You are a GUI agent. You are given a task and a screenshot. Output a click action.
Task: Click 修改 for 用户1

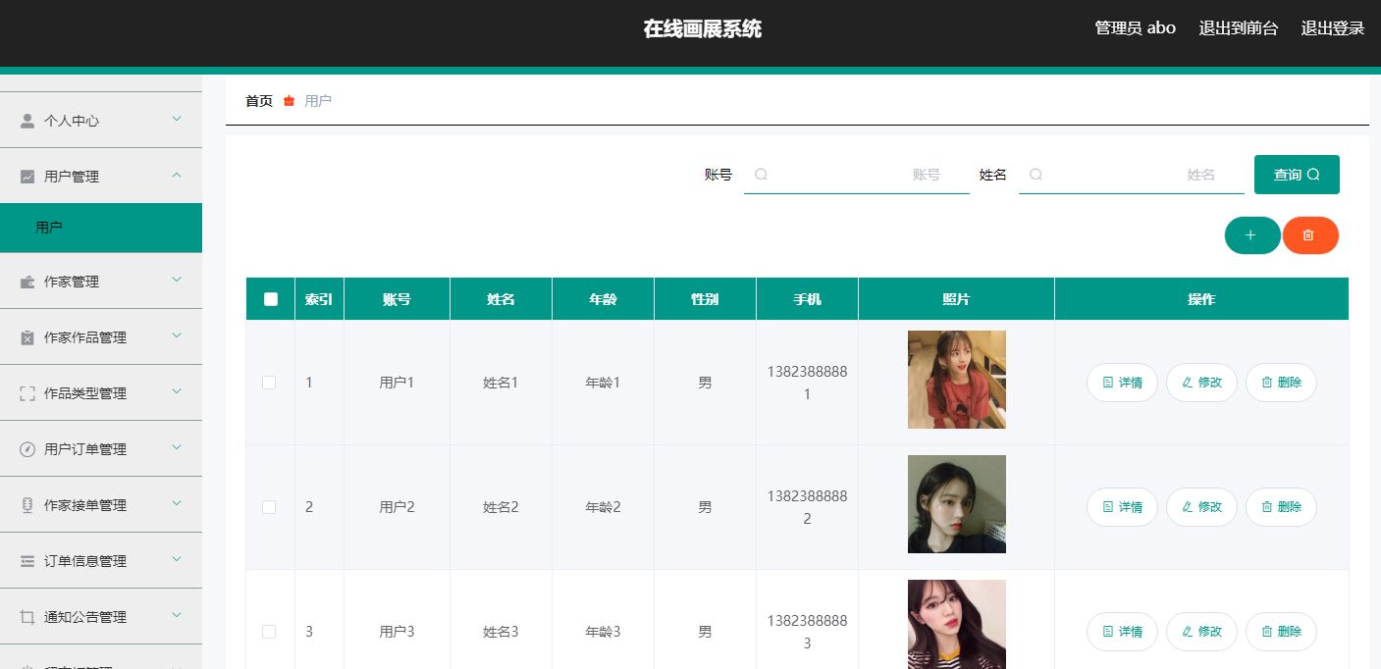[1201, 383]
